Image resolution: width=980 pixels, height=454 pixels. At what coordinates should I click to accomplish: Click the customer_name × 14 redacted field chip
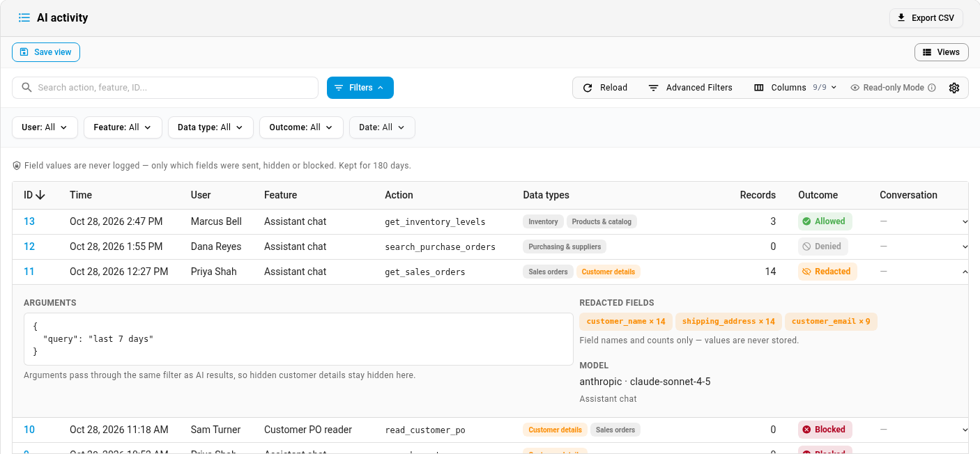(x=626, y=322)
